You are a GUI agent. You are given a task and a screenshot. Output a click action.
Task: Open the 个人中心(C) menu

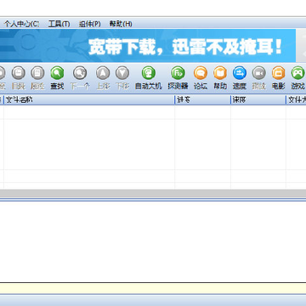21,24
